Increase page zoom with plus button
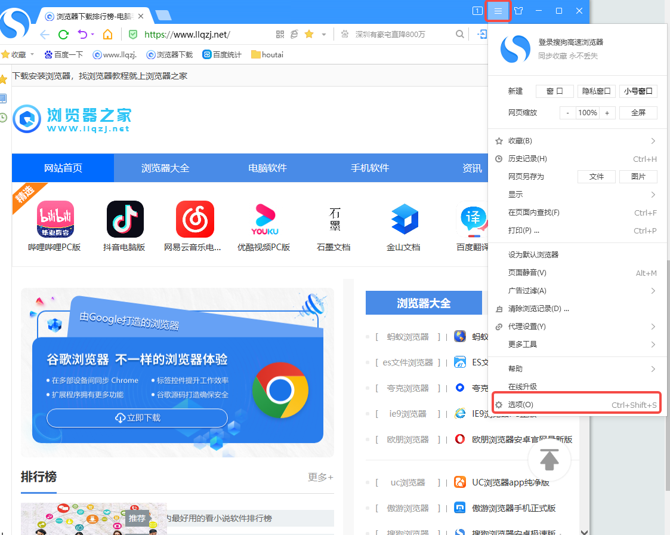The height and width of the screenshot is (535, 670). click(x=607, y=113)
